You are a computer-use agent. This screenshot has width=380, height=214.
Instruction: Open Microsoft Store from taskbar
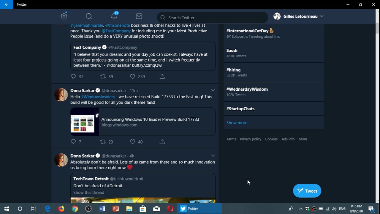point(143,209)
